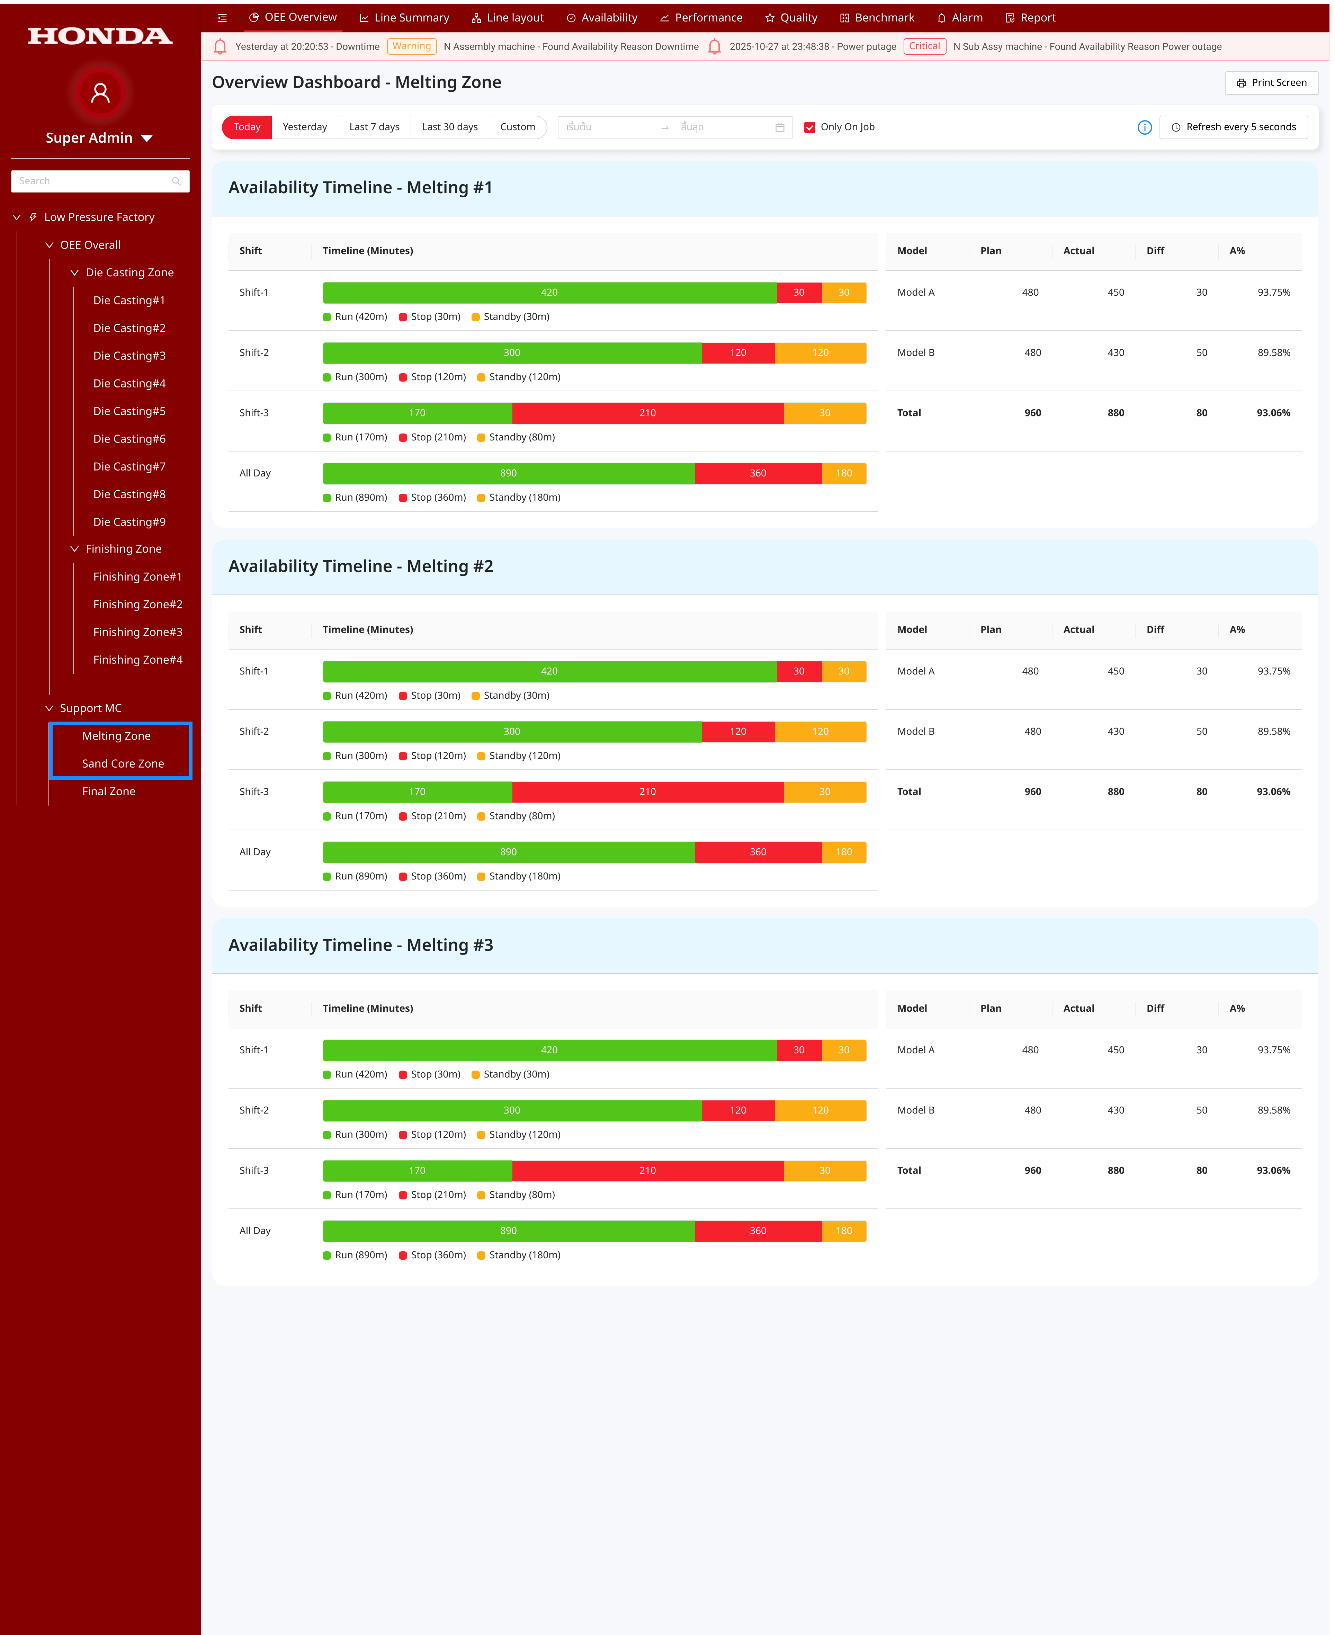
Task: Open the Super Admin dropdown arrow
Action: click(x=147, y=139)
